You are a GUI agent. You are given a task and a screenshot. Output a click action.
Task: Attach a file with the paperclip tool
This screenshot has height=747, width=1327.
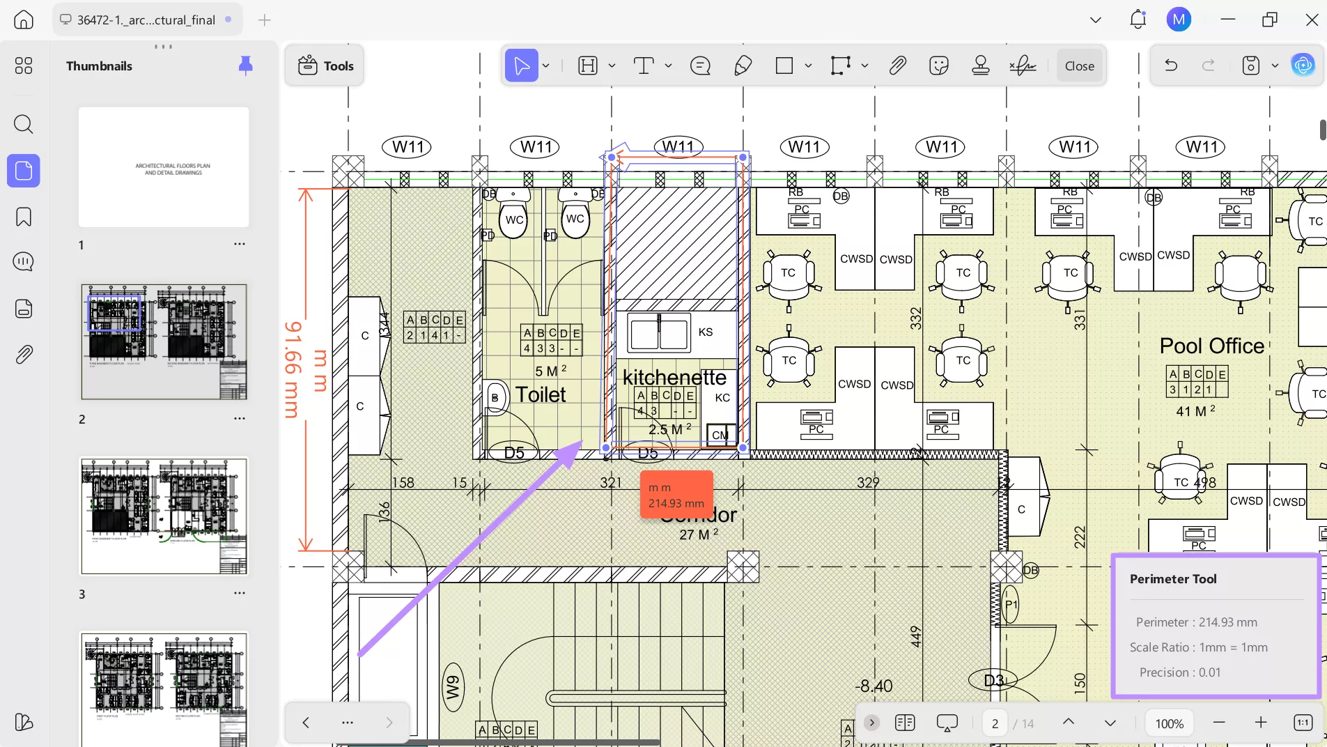897,65
